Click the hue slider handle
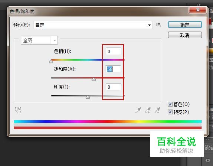This screenshot has width=213, height=166. [51, 61]
